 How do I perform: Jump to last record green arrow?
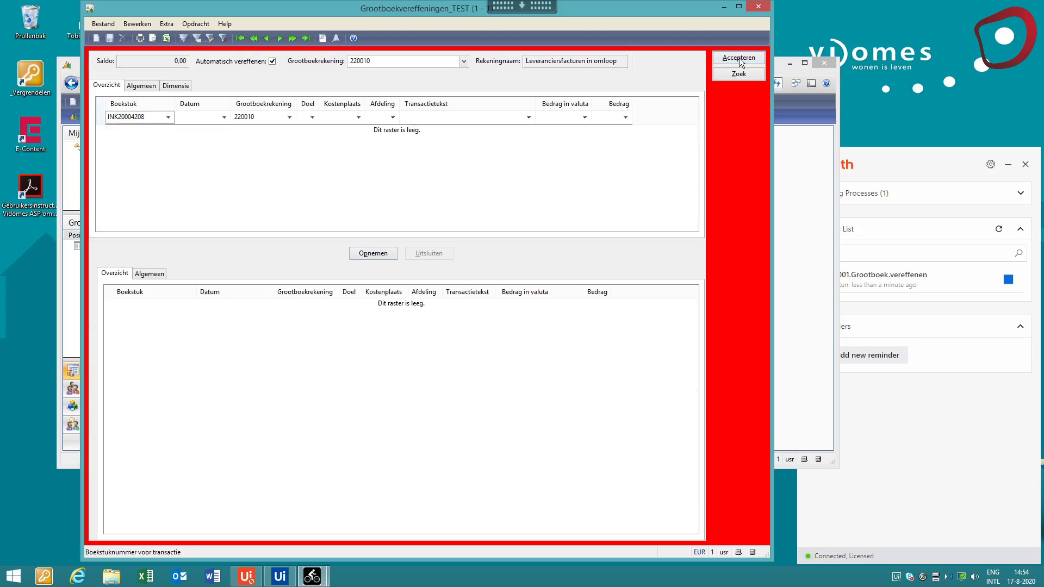306,38
